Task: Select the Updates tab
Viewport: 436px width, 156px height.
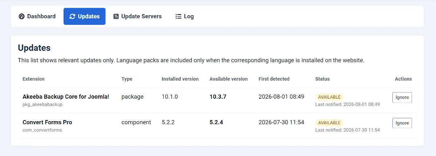Action: pos(84,16)
